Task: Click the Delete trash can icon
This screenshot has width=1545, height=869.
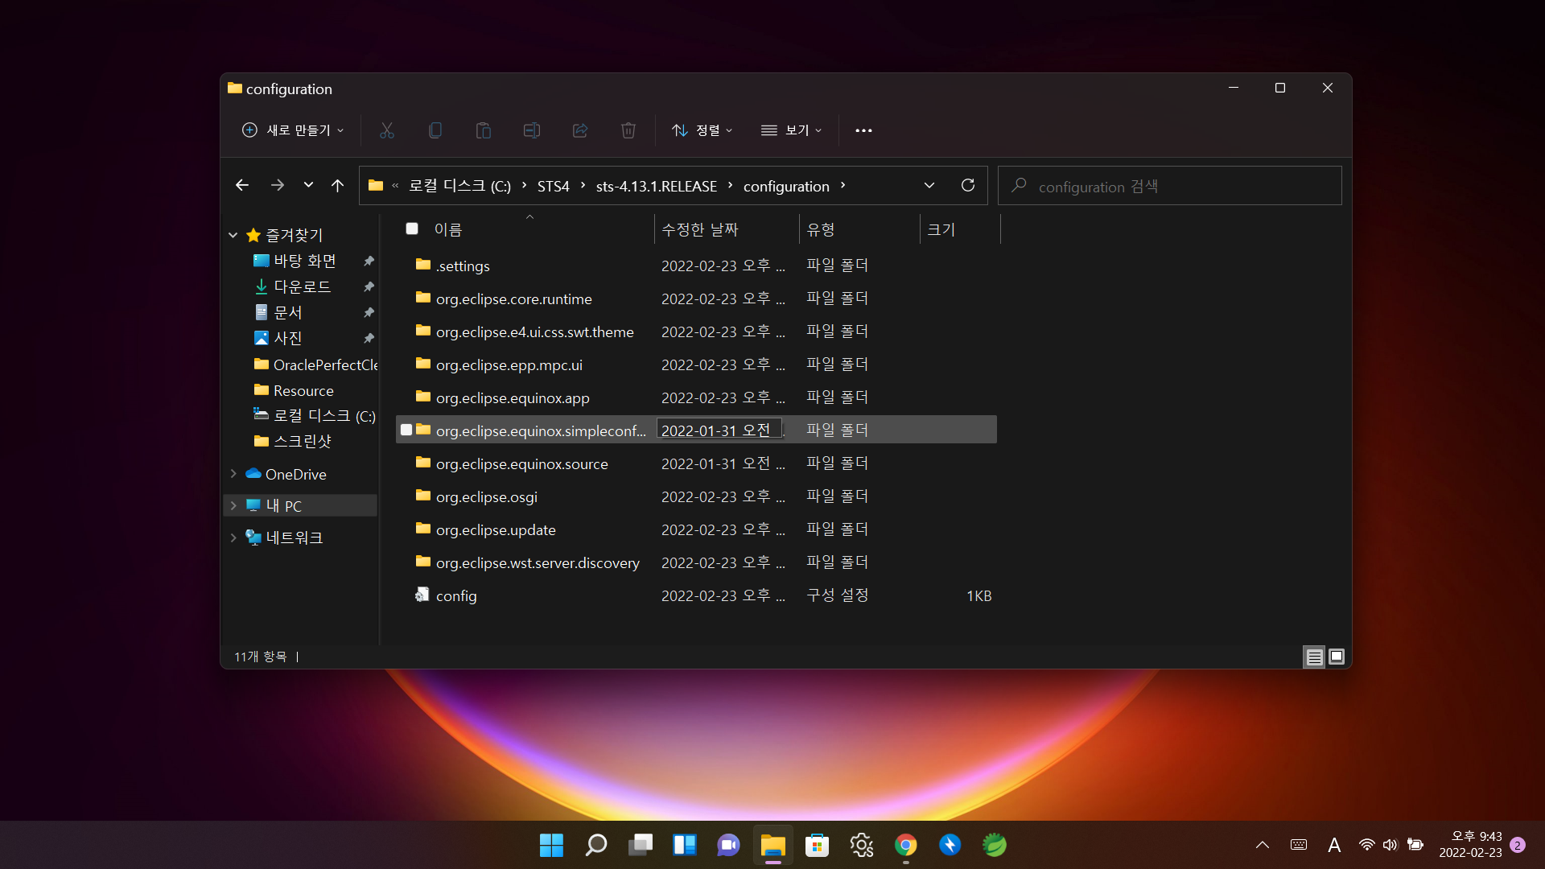Action: [x=628, y=130]
